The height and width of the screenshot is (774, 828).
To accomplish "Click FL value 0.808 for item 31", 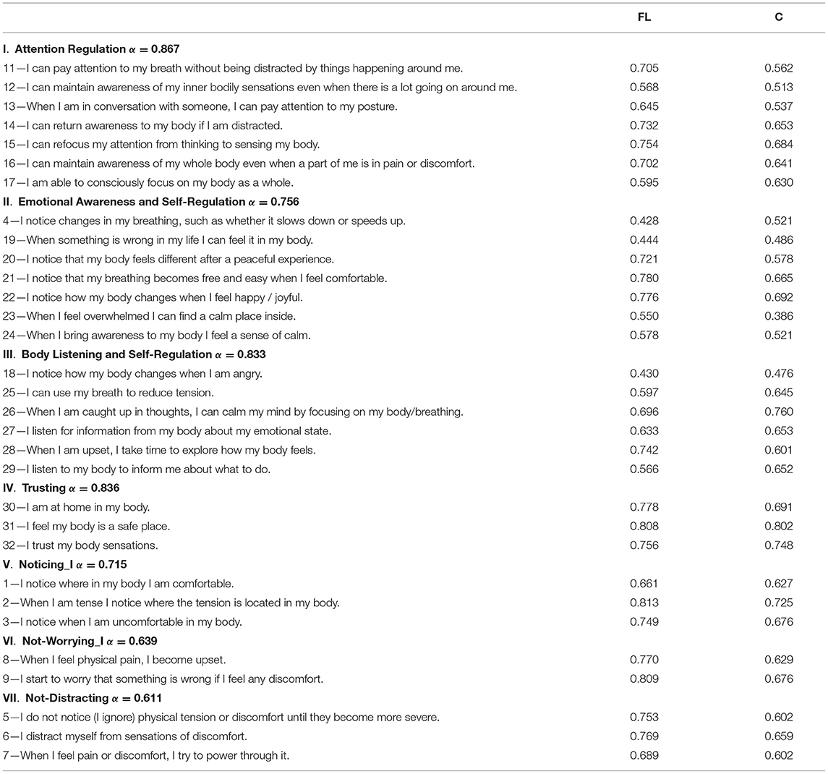I will tap(644, 526).
